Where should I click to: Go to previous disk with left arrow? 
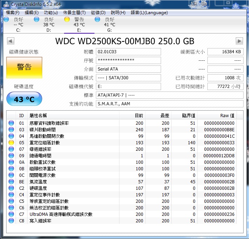tap(10, 41)
